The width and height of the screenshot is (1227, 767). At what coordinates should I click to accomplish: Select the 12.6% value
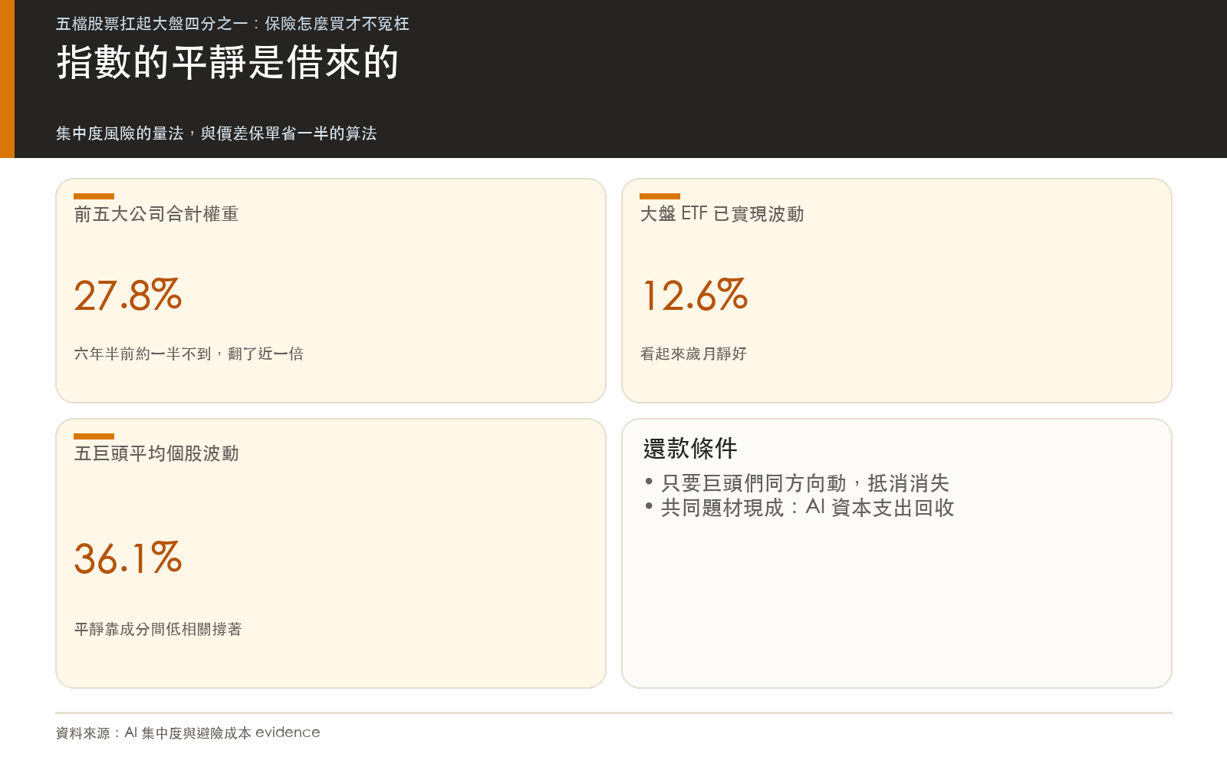point(694,295)
